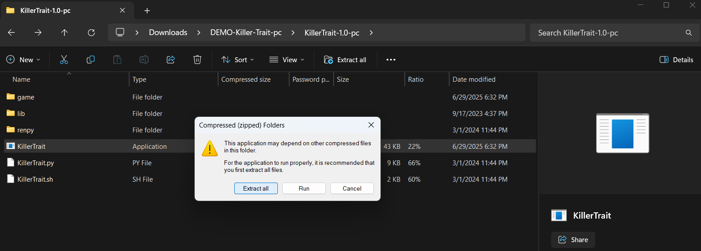Expand chevron after Downloads breadcrumb
Image resolution: width=701 pixels, height=251 pixels.
tap(199, 32)
